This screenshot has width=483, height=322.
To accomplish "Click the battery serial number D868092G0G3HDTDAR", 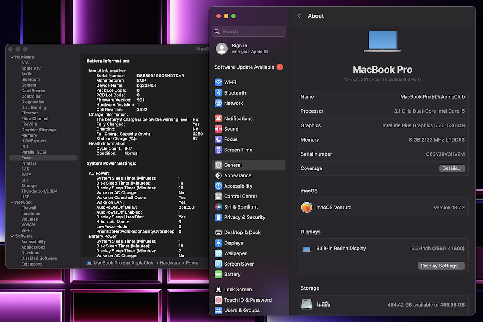I will pyautogui.click(x=160, y=76).
